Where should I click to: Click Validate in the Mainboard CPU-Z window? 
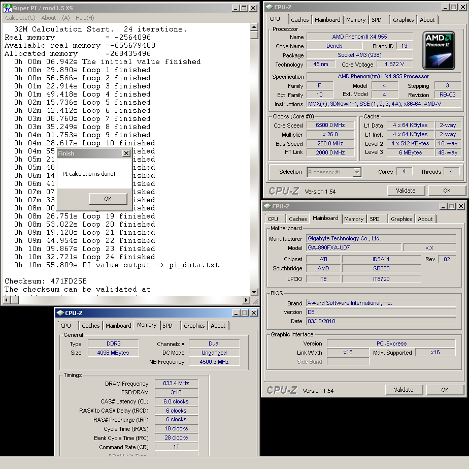pyautogui.click(x=404, y=390)
